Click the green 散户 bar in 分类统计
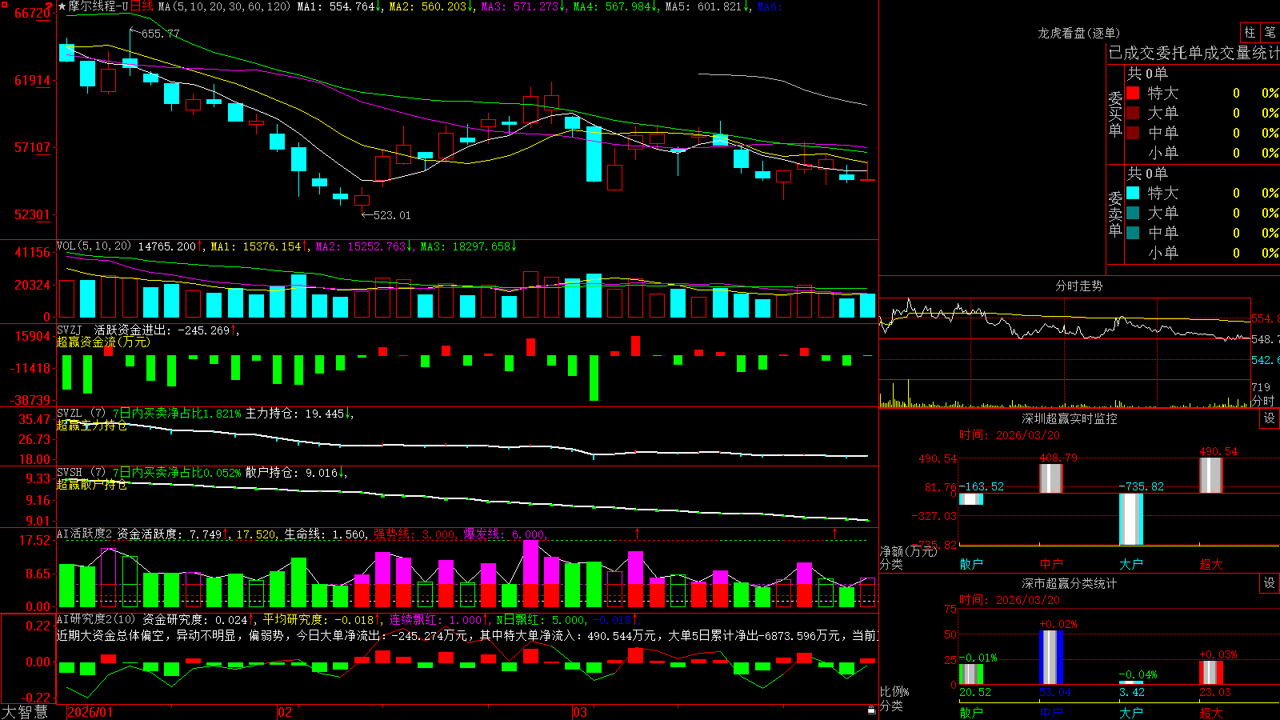The image size is (1280, 720). pyautogui.click(x=971, y=674)
